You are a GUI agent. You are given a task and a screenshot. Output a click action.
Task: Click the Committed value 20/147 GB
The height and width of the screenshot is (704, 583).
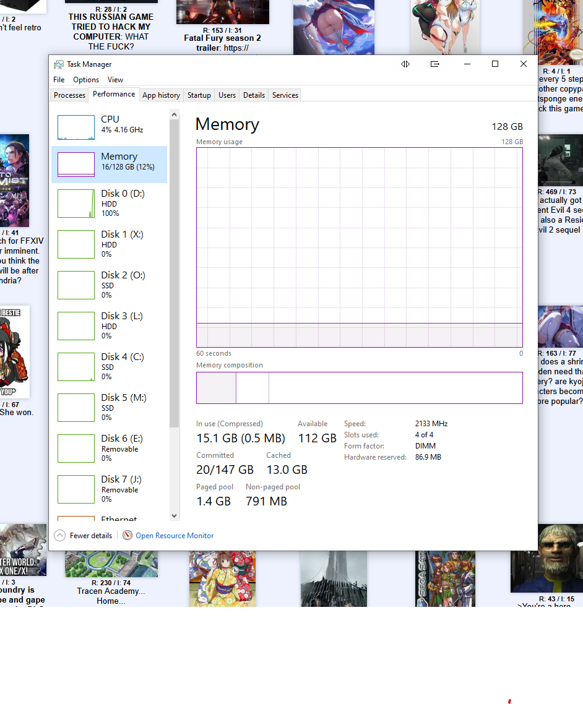225,470
